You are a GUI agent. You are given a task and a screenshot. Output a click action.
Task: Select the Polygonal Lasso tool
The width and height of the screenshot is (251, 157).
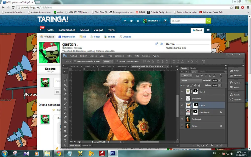[65, 81]
